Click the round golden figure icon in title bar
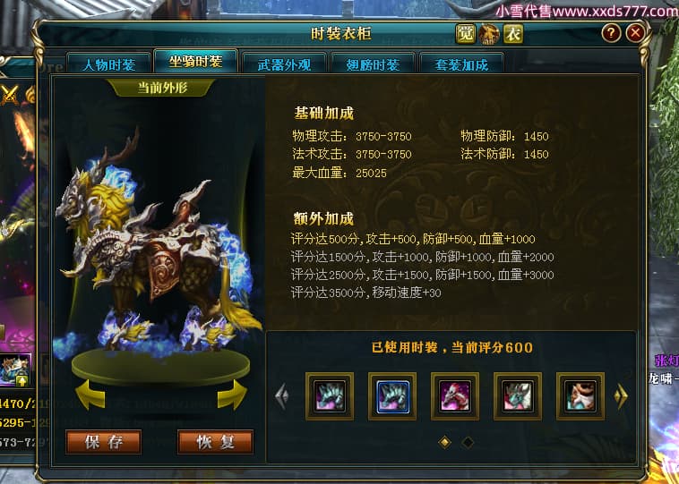The height and width of the screenshot is (484, 679). [x=489, y=34]
